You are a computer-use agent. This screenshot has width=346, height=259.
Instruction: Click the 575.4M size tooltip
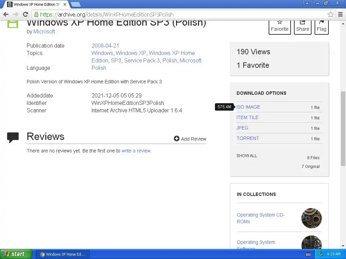(x=224, y=107)
